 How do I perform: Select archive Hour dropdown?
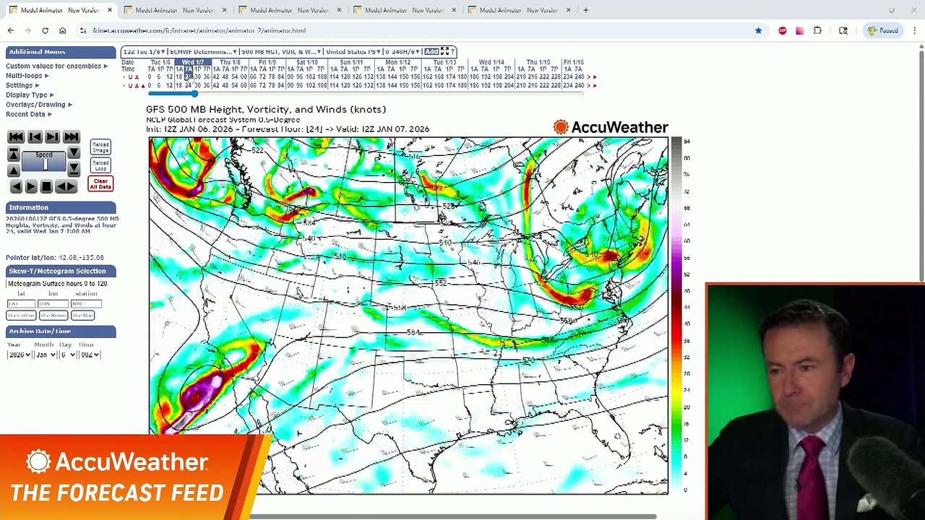click(89, 355)
